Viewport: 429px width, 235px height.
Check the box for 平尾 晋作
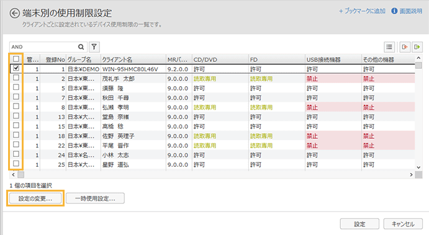pyautogui.click(x=16, y=144)
